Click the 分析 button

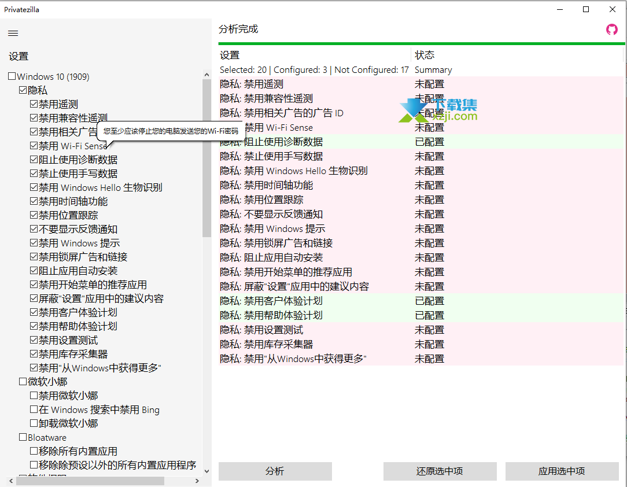click(x=275, y=471)
